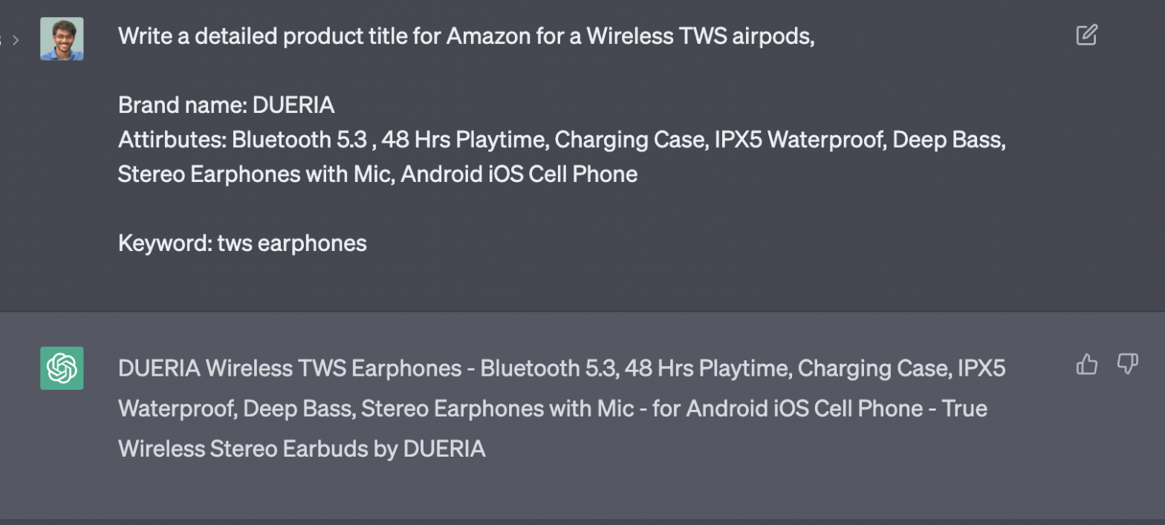Image resolution: width=1165 pixels, height=525 pixels.
Task: Click "IPX5" at the response's first line end
Action: click(981, 368)
